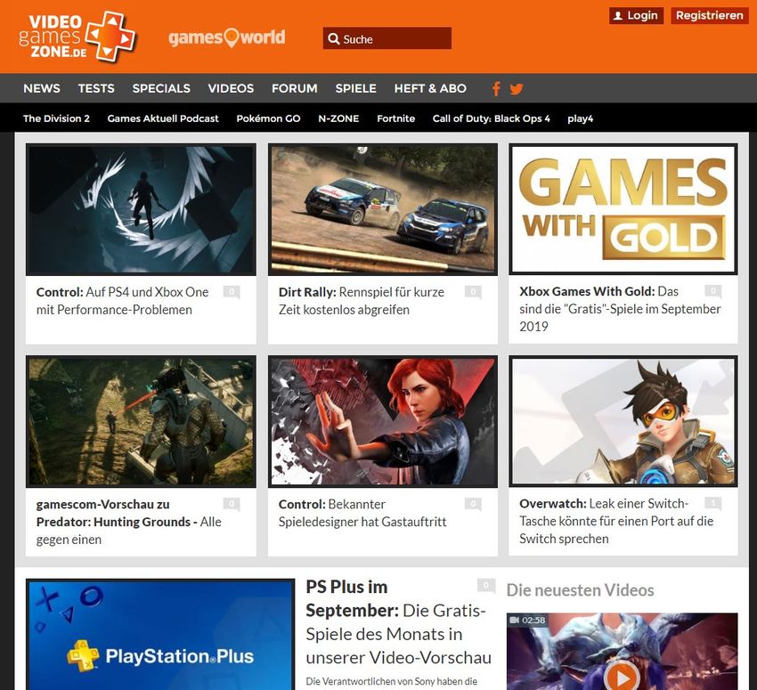Open the red-haired Control character thumbnail
This screenshot has width=757, height=690.
[x=383, y=422]
